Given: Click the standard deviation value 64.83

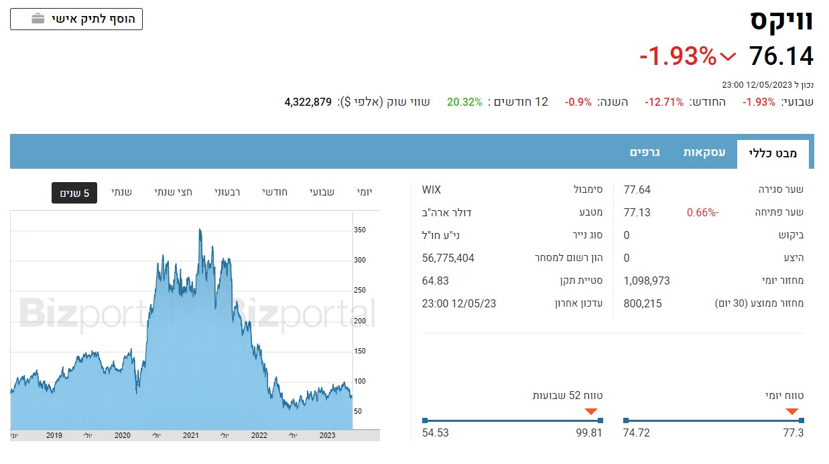Looking at the screenshot, I should [436, 281].
